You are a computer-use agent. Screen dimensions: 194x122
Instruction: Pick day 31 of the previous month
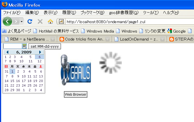[7, 71]
